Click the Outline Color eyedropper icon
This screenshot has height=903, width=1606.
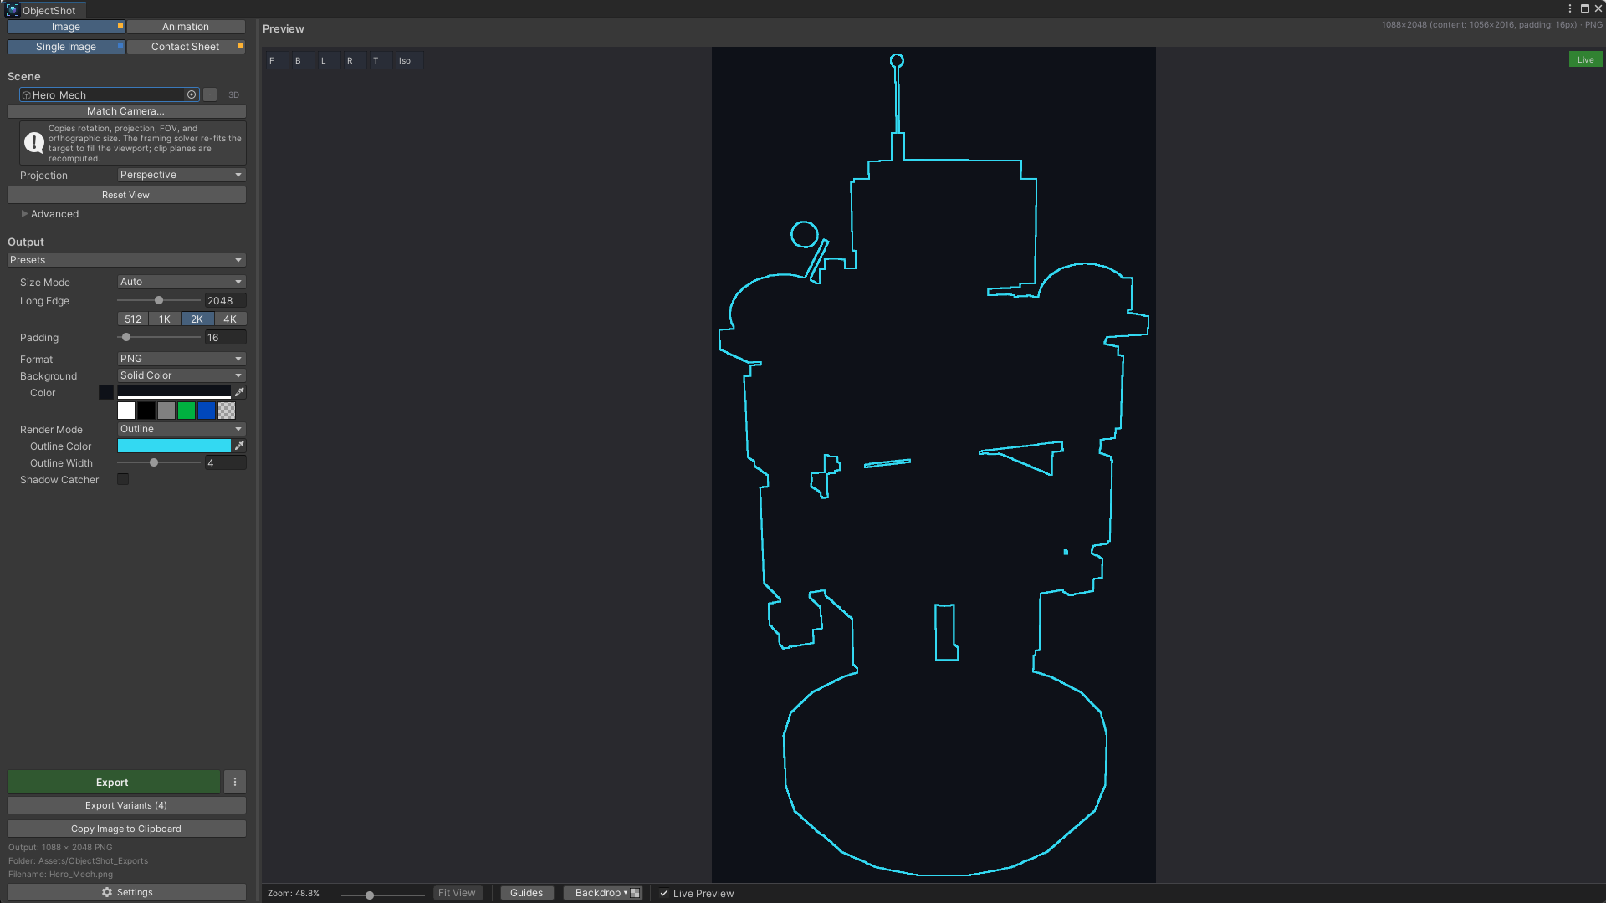[239, 446]
